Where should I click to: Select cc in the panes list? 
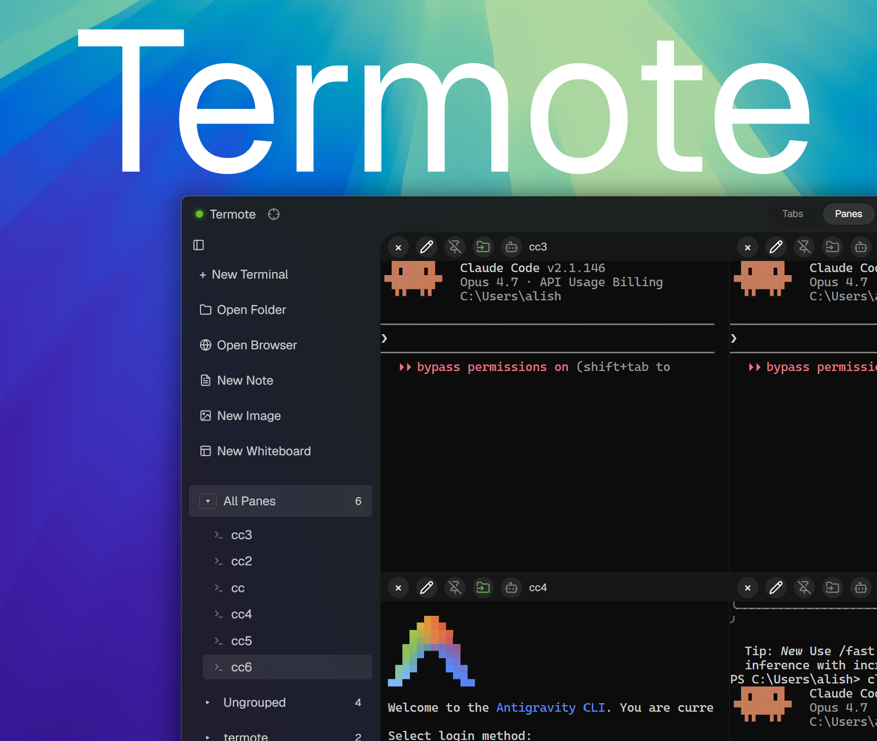tap(287, 588)
